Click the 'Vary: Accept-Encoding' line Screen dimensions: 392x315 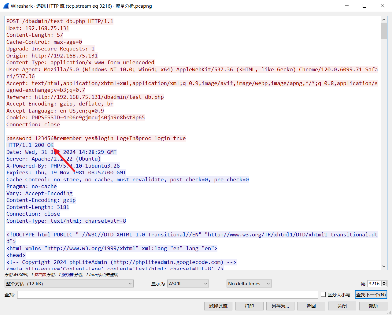tap(39, 193)
